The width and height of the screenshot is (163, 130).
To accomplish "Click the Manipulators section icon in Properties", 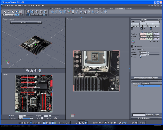I will point(132,46).
